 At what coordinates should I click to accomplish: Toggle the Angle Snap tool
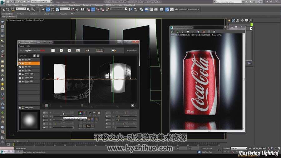pyautogui.click(x=93, y=9)
